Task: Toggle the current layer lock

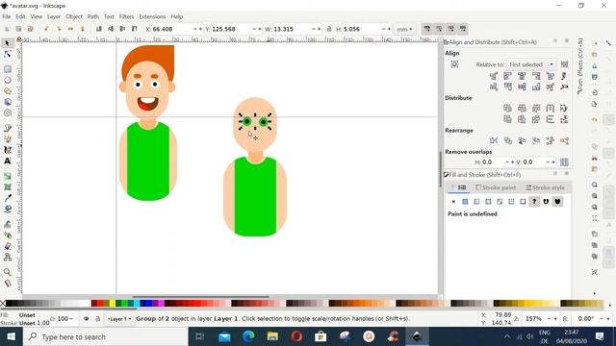Action: click(97, 319)
